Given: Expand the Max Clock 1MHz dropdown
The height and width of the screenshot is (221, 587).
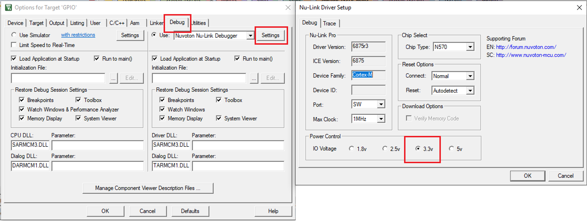Looking at the screenshot, I should coord(381,119).
